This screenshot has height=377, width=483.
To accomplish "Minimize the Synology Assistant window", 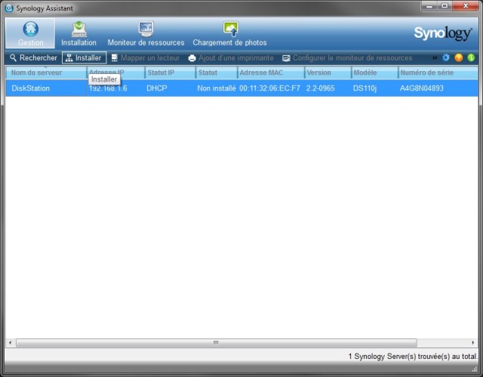I will click(x=429, y=6).
